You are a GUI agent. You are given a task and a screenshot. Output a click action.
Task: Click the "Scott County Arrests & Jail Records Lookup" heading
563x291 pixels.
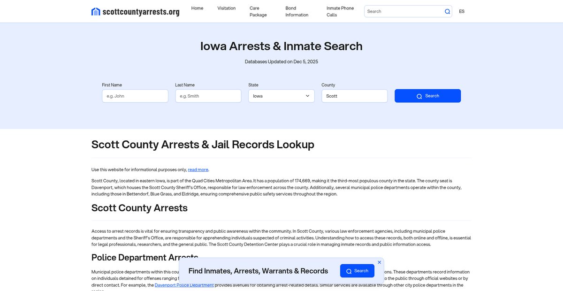click(203, 145)
